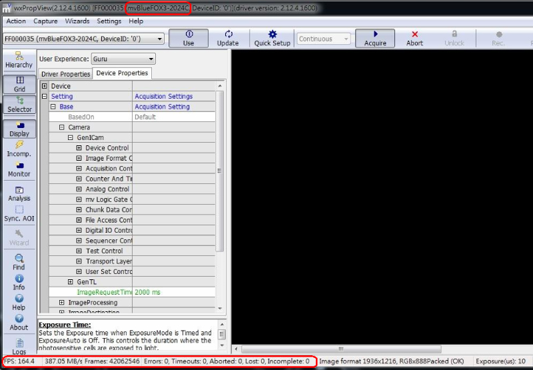Toggle the Display sidebar button
533x370 pixels.
19,129
